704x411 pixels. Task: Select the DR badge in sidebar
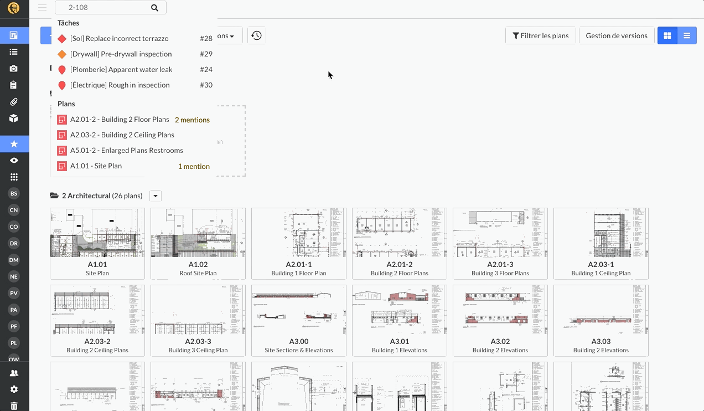(x=14, y=243)
